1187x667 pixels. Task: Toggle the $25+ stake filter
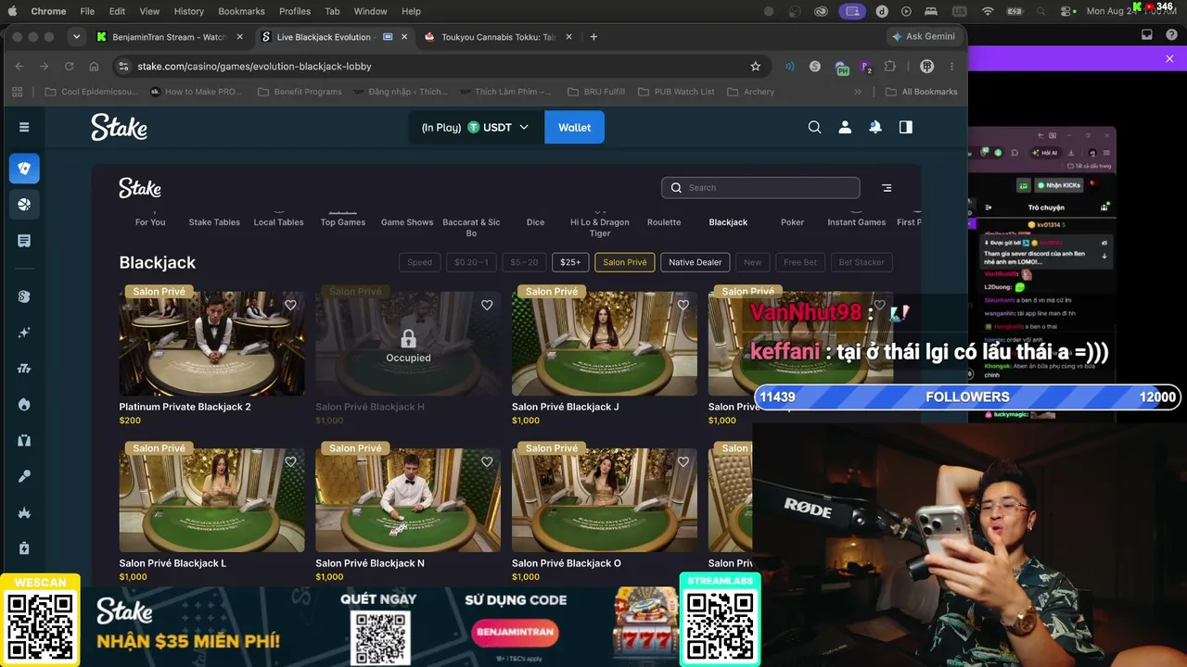coord(570,262)
